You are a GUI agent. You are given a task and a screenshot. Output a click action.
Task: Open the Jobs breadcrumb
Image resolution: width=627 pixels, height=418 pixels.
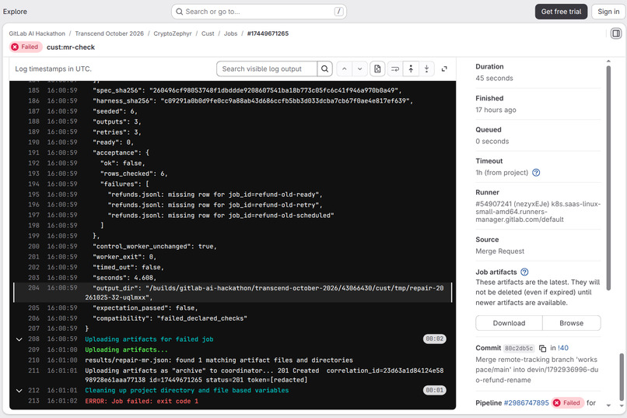230,33
